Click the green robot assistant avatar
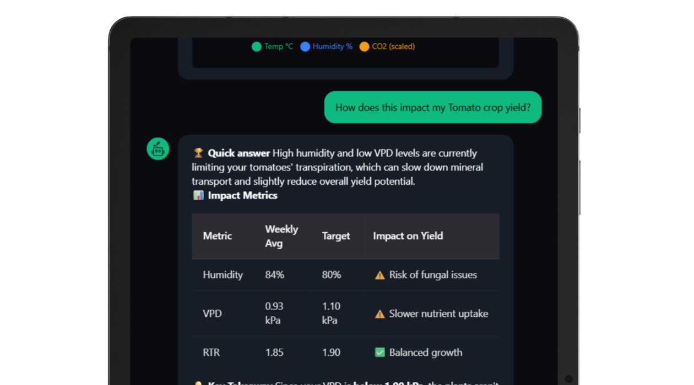 tap(158, 148)
